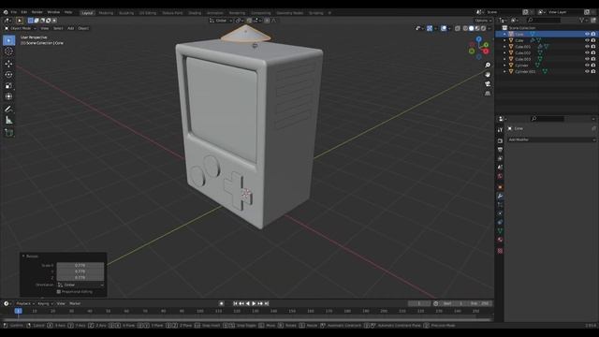Open the Global transform orientation dropdown
The image size is (599, 337).
coord(221,21)
